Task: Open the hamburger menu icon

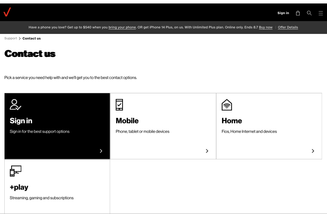Action: 321,13
